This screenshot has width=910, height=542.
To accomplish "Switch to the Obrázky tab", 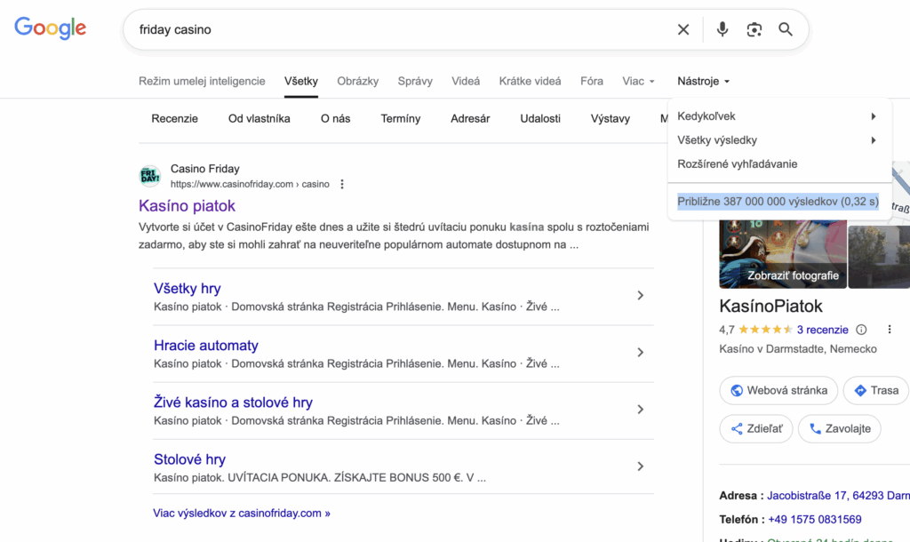I will pyautogui.click(x=357, y=81).
